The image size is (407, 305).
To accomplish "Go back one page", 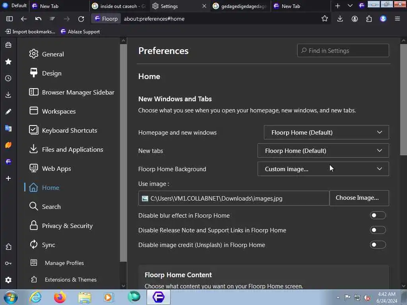I will pyautogui.click(x=23, y=19).
